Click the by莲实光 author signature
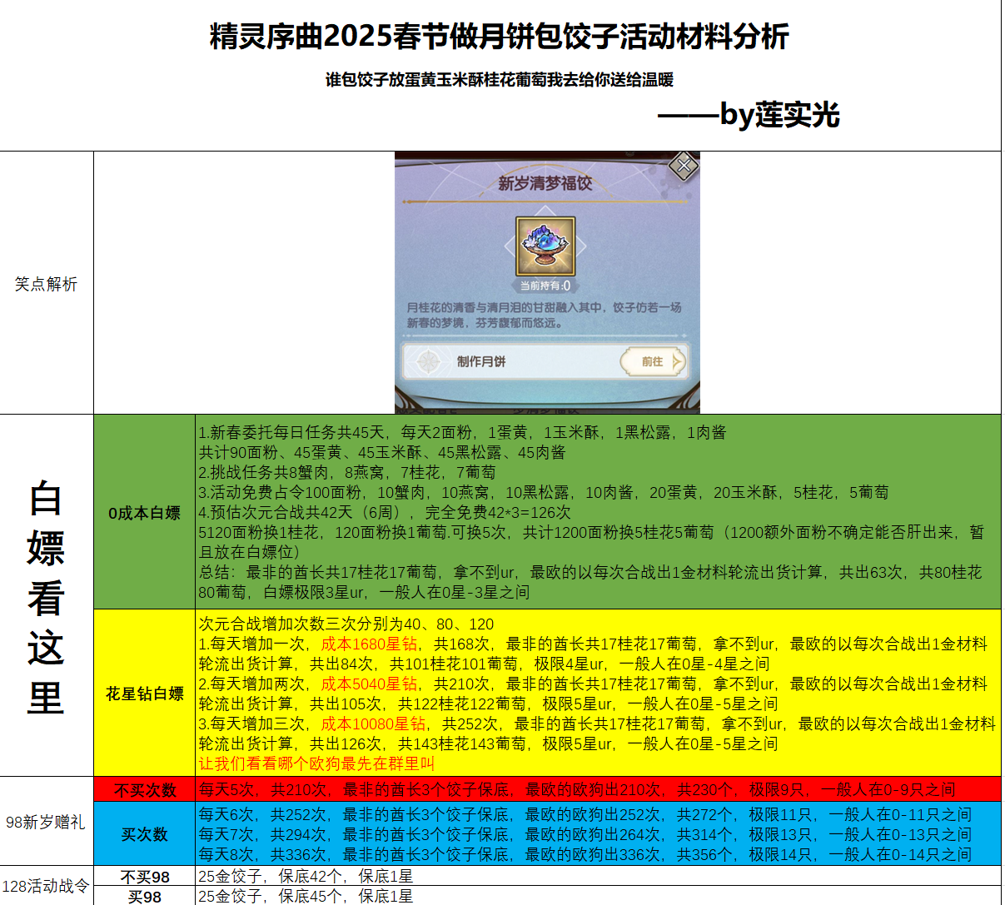This screenshot has width=1005, height=905. click(x=748, y=115)
